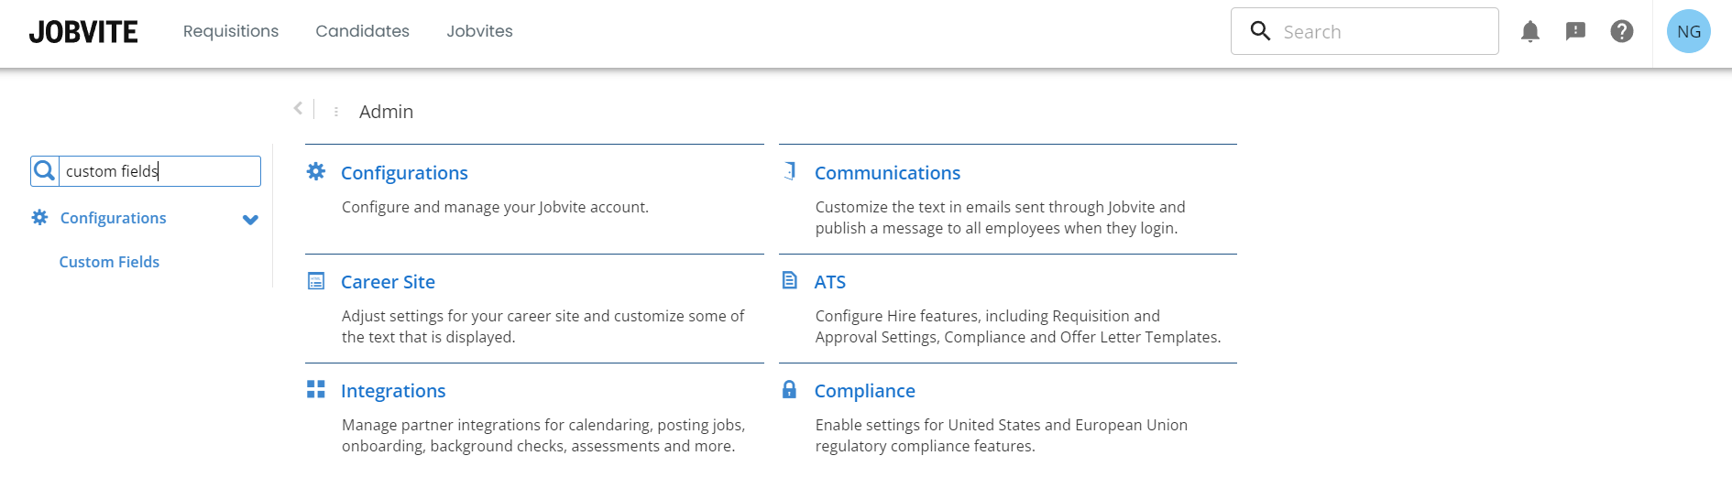1732x499 pixels.
Task: Open the Requisitions menu
Action: tap(231, 31)
